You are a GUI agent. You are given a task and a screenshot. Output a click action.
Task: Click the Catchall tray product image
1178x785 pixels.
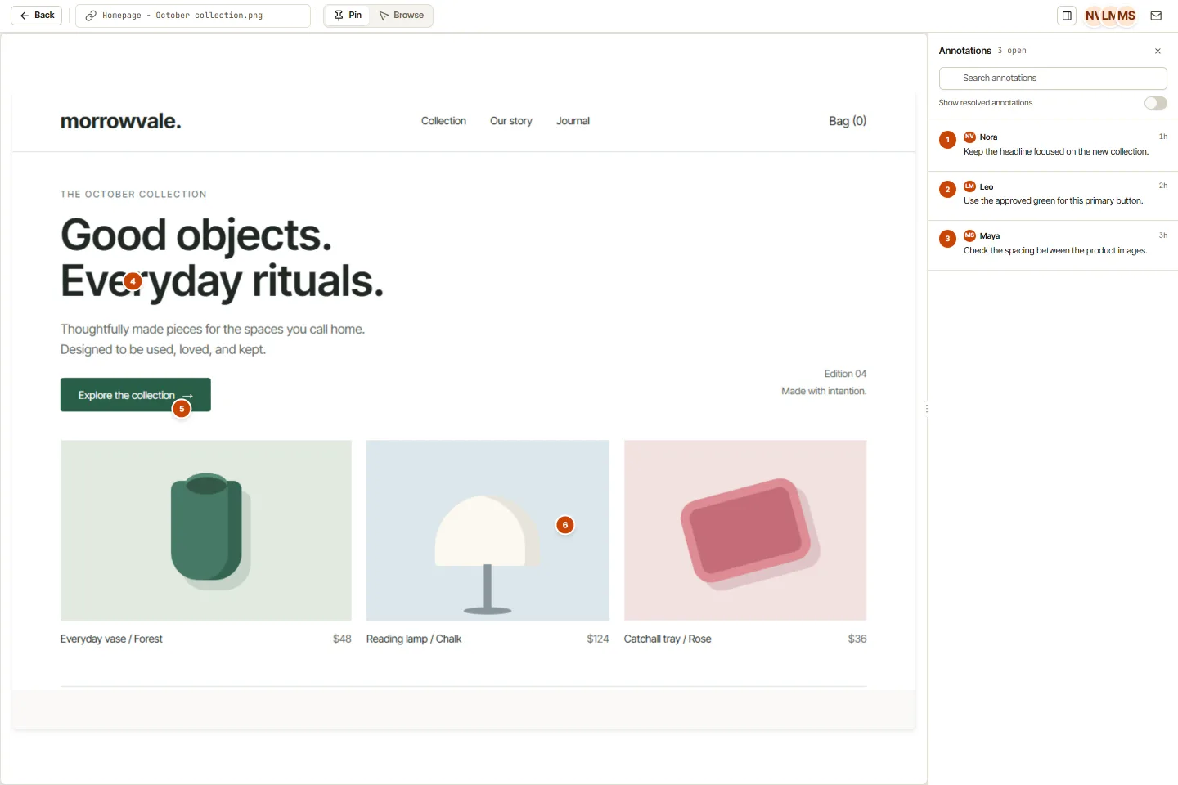pyautogui.click(x=745, y=531)
